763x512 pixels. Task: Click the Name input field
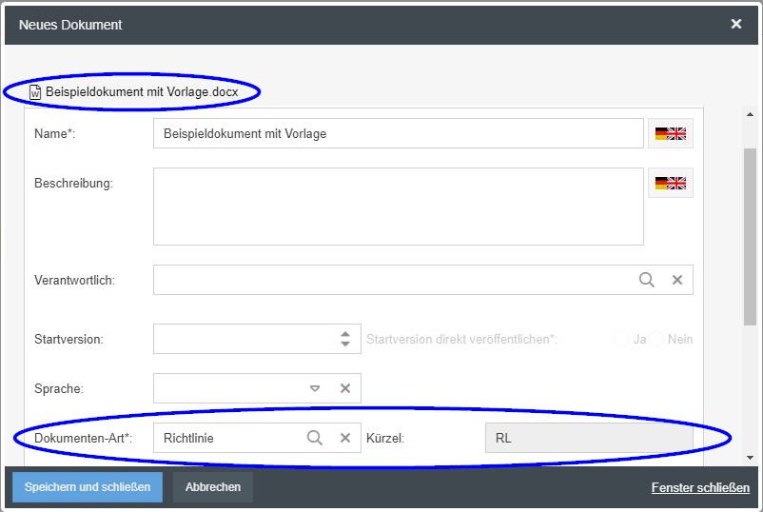tap(398, 134)
